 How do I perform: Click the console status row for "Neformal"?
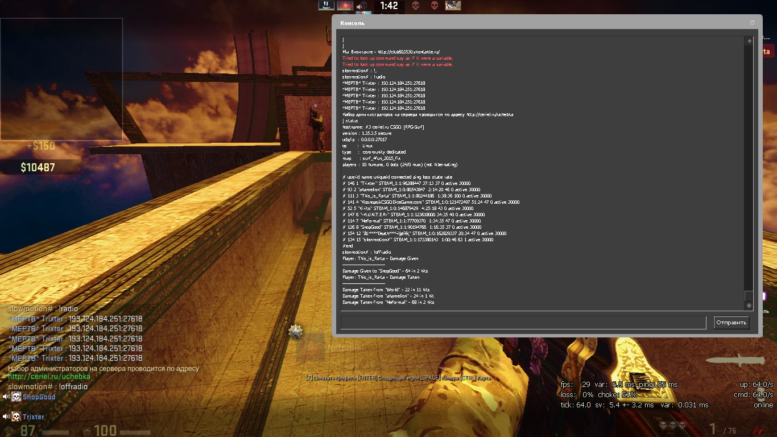coord(413,221)
